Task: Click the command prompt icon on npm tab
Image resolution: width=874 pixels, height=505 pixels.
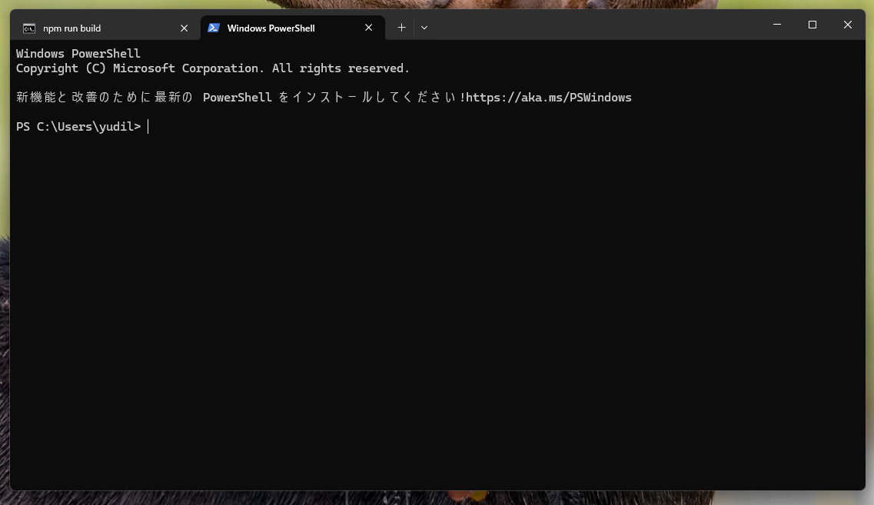Action: 29,28
